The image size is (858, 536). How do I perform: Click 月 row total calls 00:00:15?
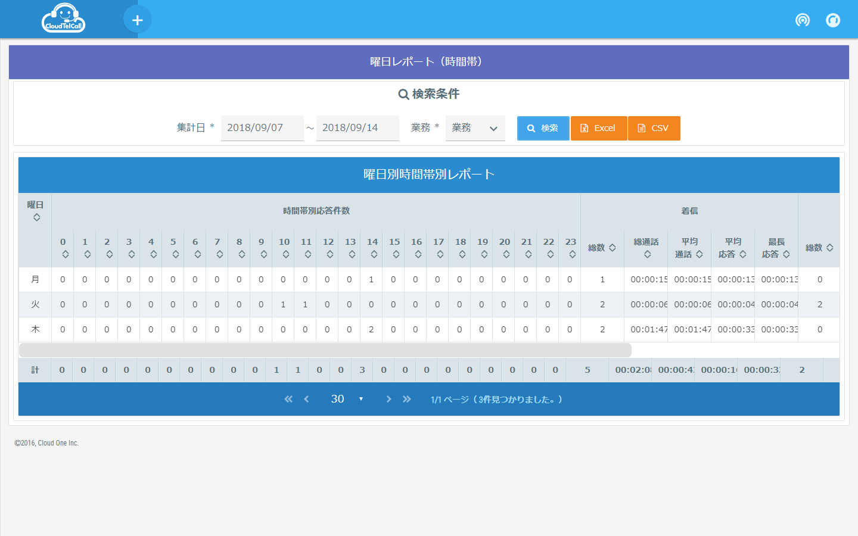pos(649,279)
